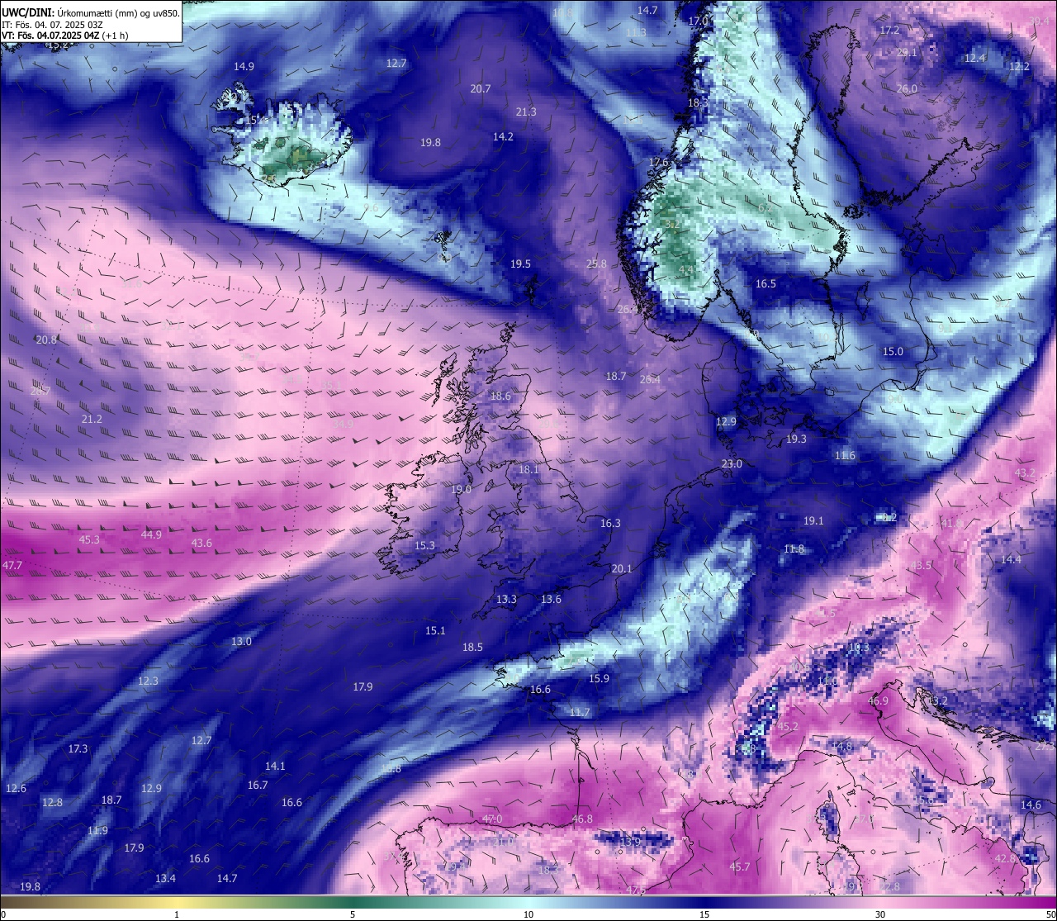Click the 43.6 value label

[x=201, y=543]
